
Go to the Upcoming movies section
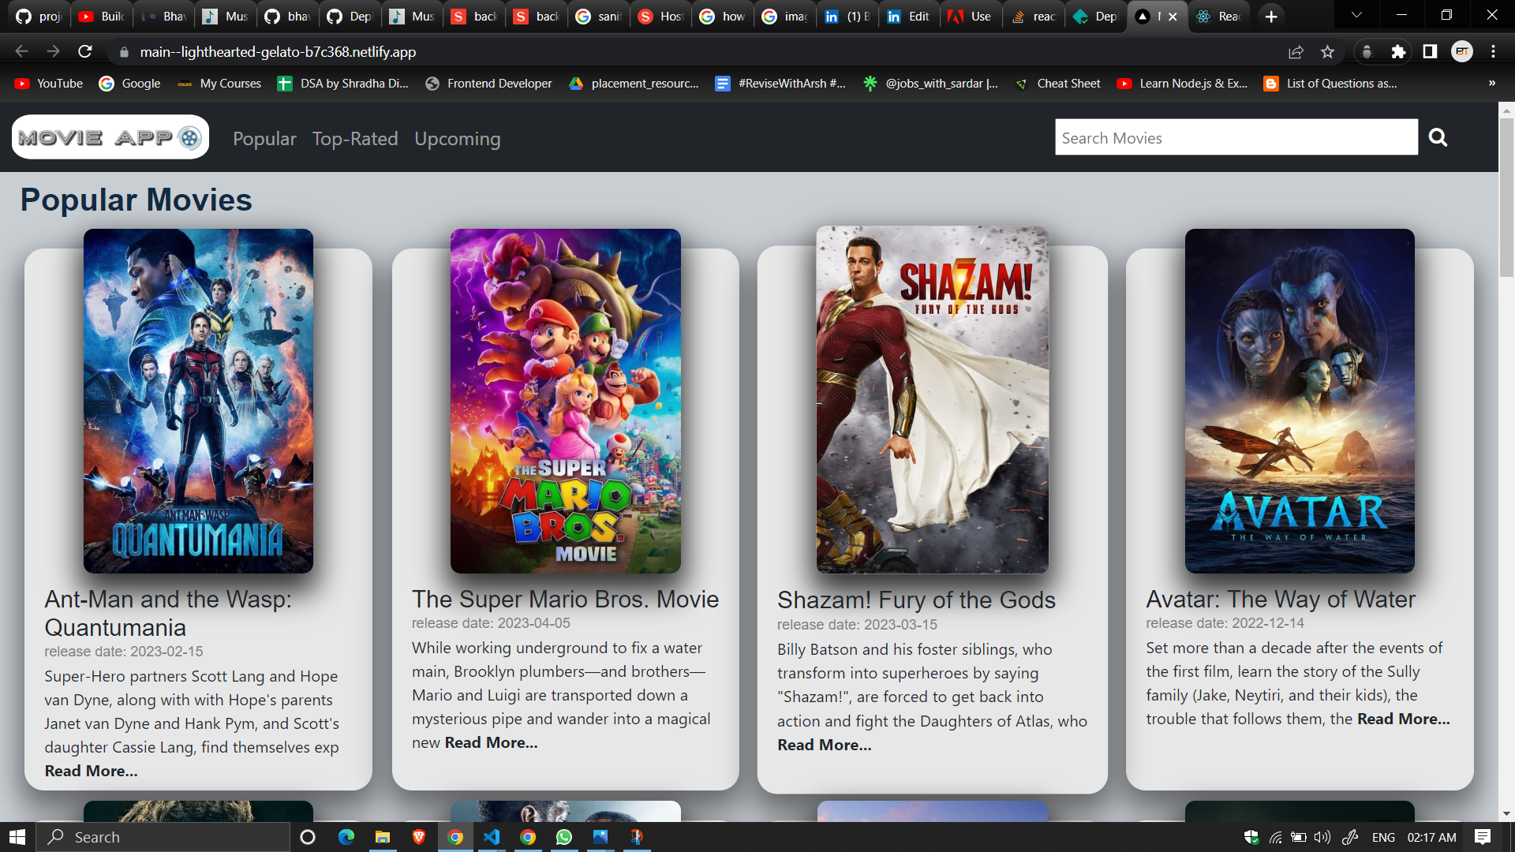(x=457, y=139)
